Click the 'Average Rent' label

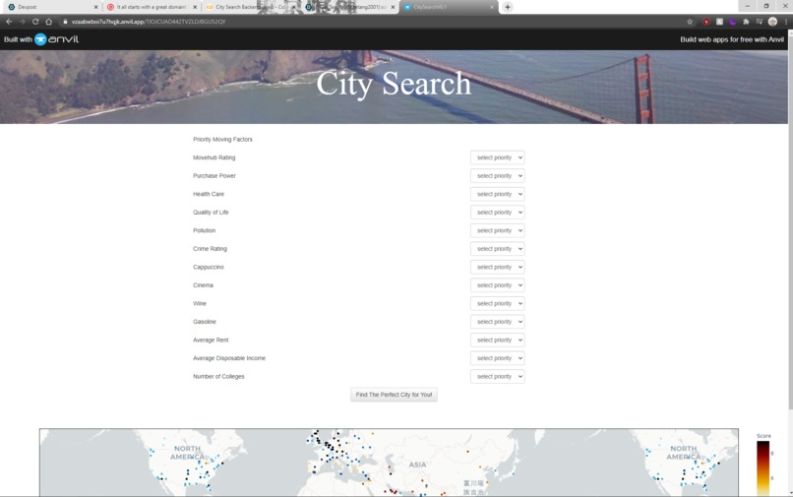point(211,341)
